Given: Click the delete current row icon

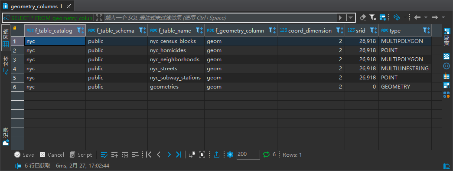Looking at the screenshot, I should 135,155.
